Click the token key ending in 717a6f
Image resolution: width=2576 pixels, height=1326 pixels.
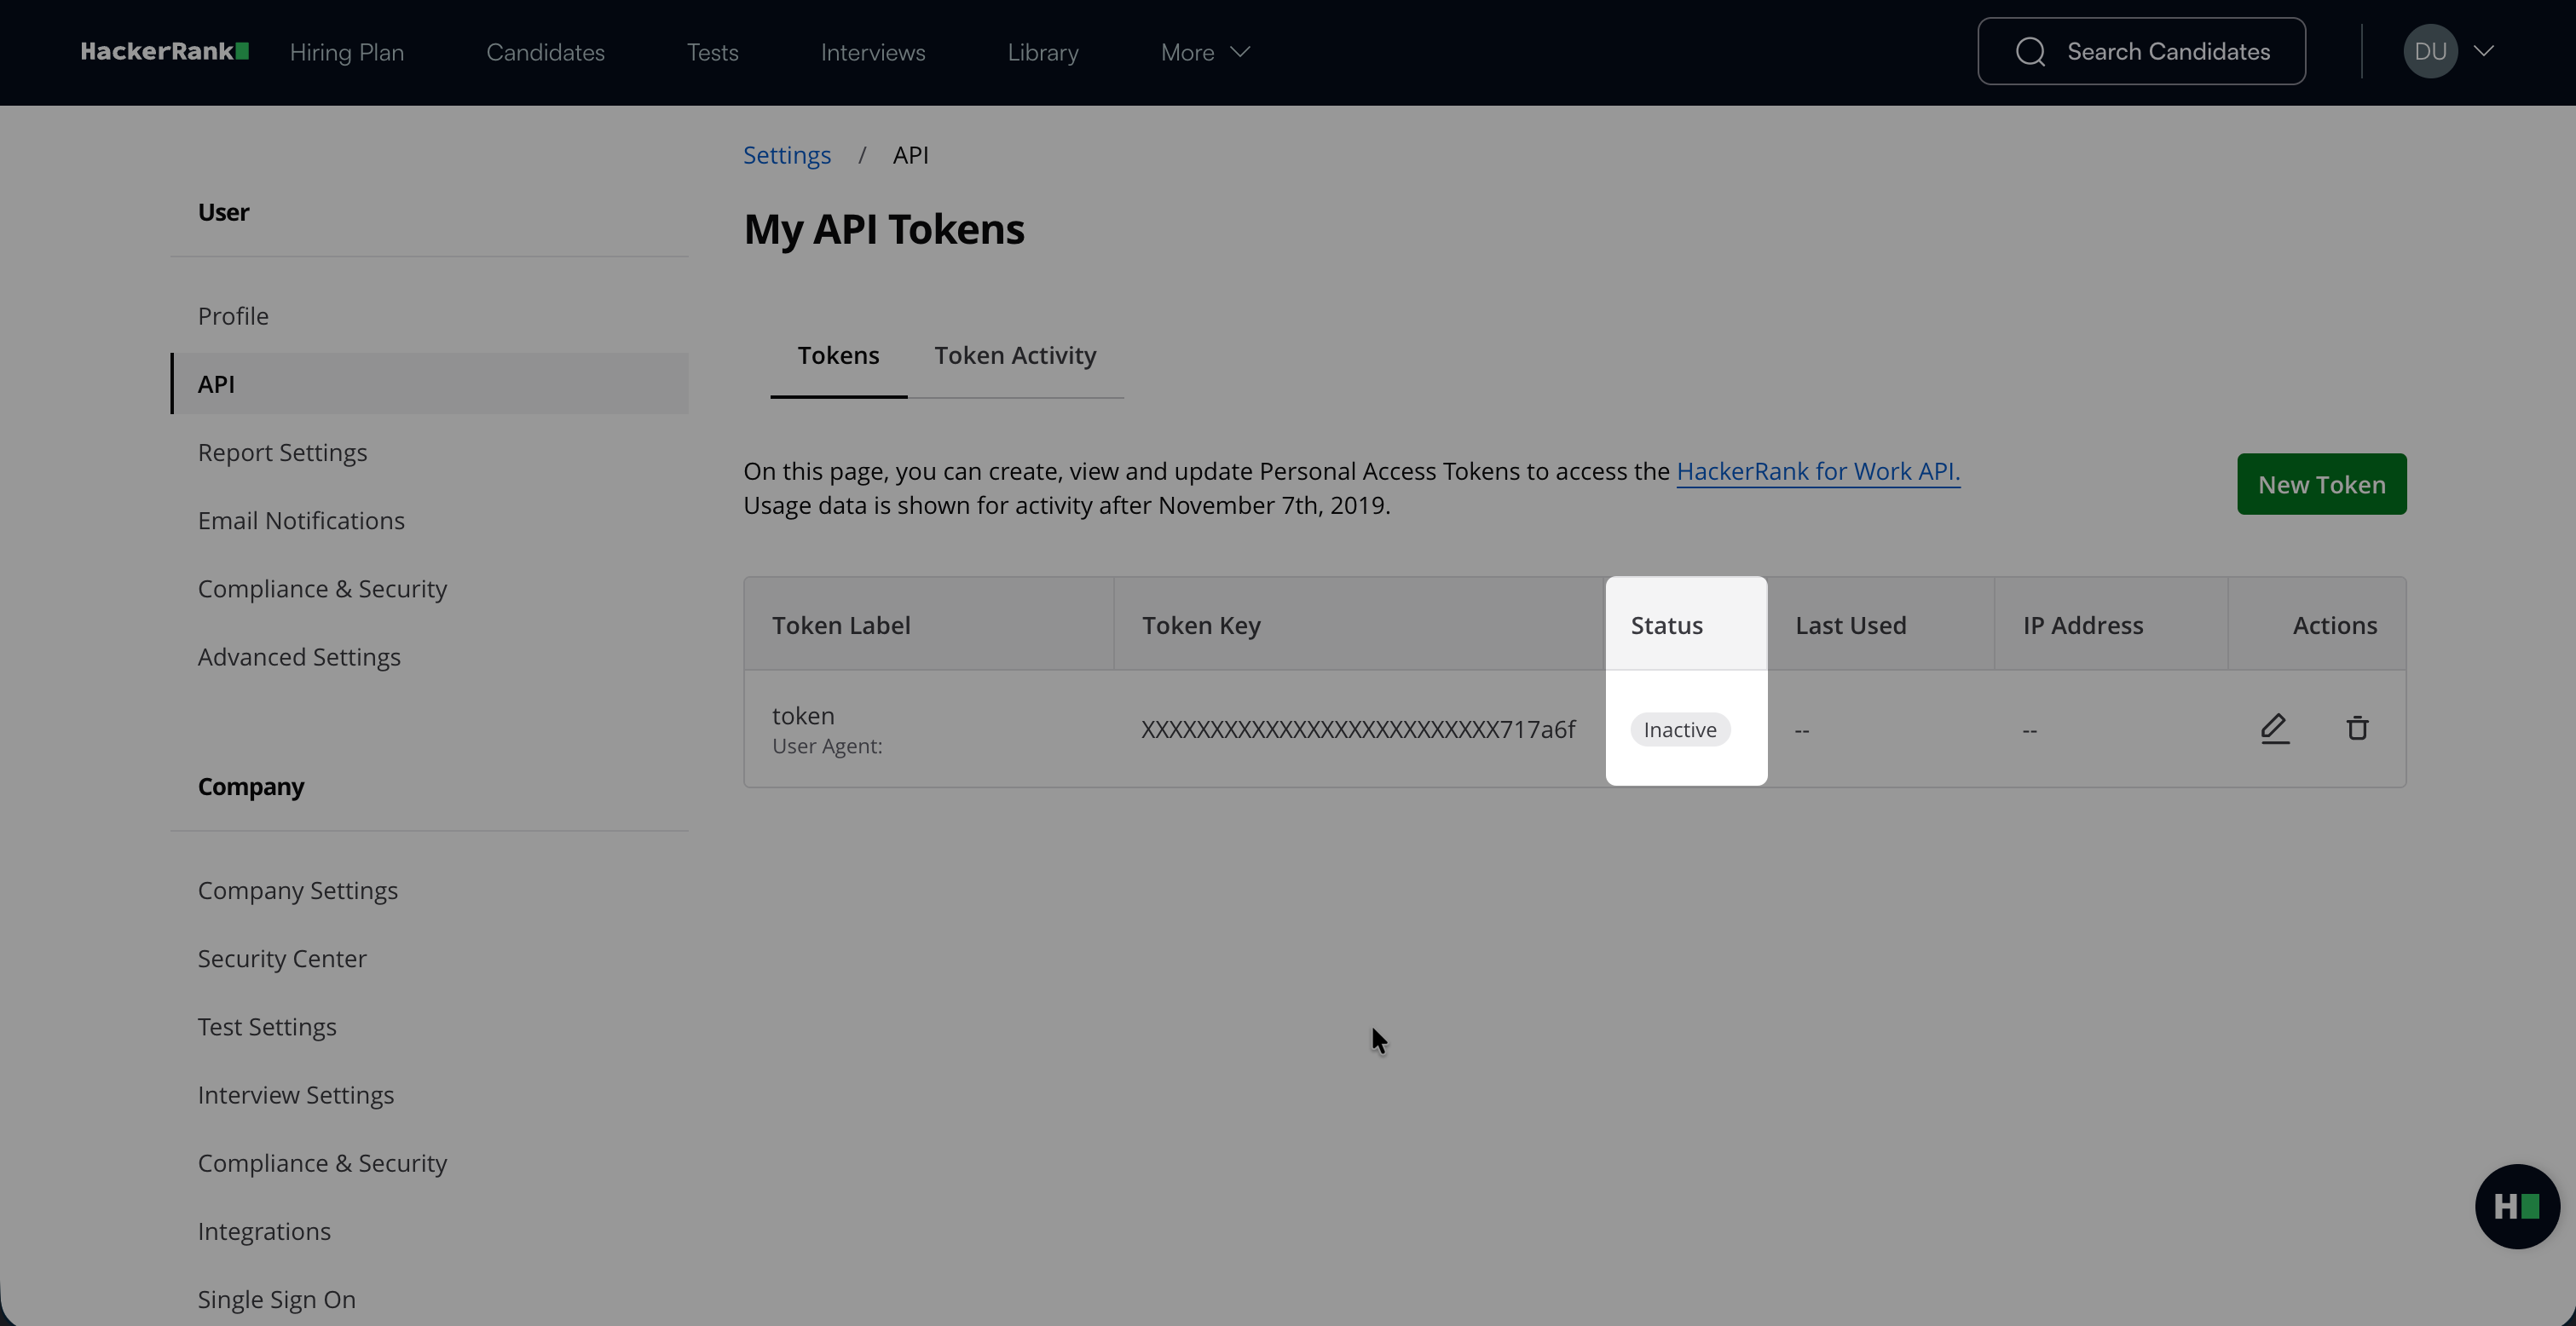[1358, 730]
